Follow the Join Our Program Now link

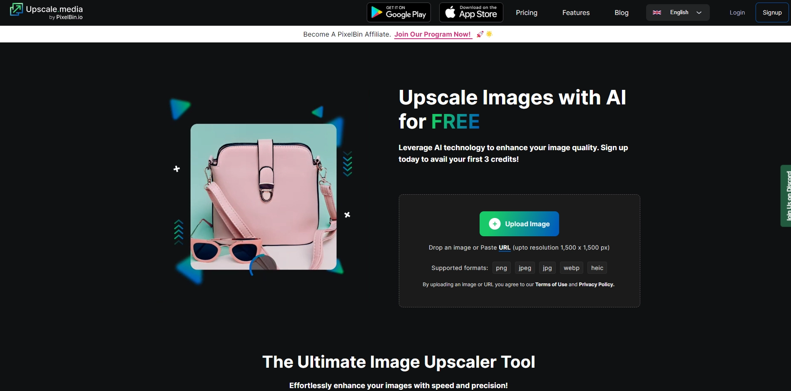click(433, 34)
